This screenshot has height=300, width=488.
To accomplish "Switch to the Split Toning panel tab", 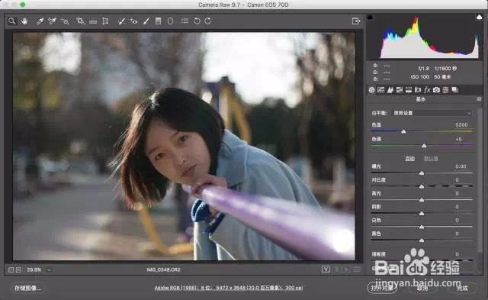I will [x=409, y=90].
